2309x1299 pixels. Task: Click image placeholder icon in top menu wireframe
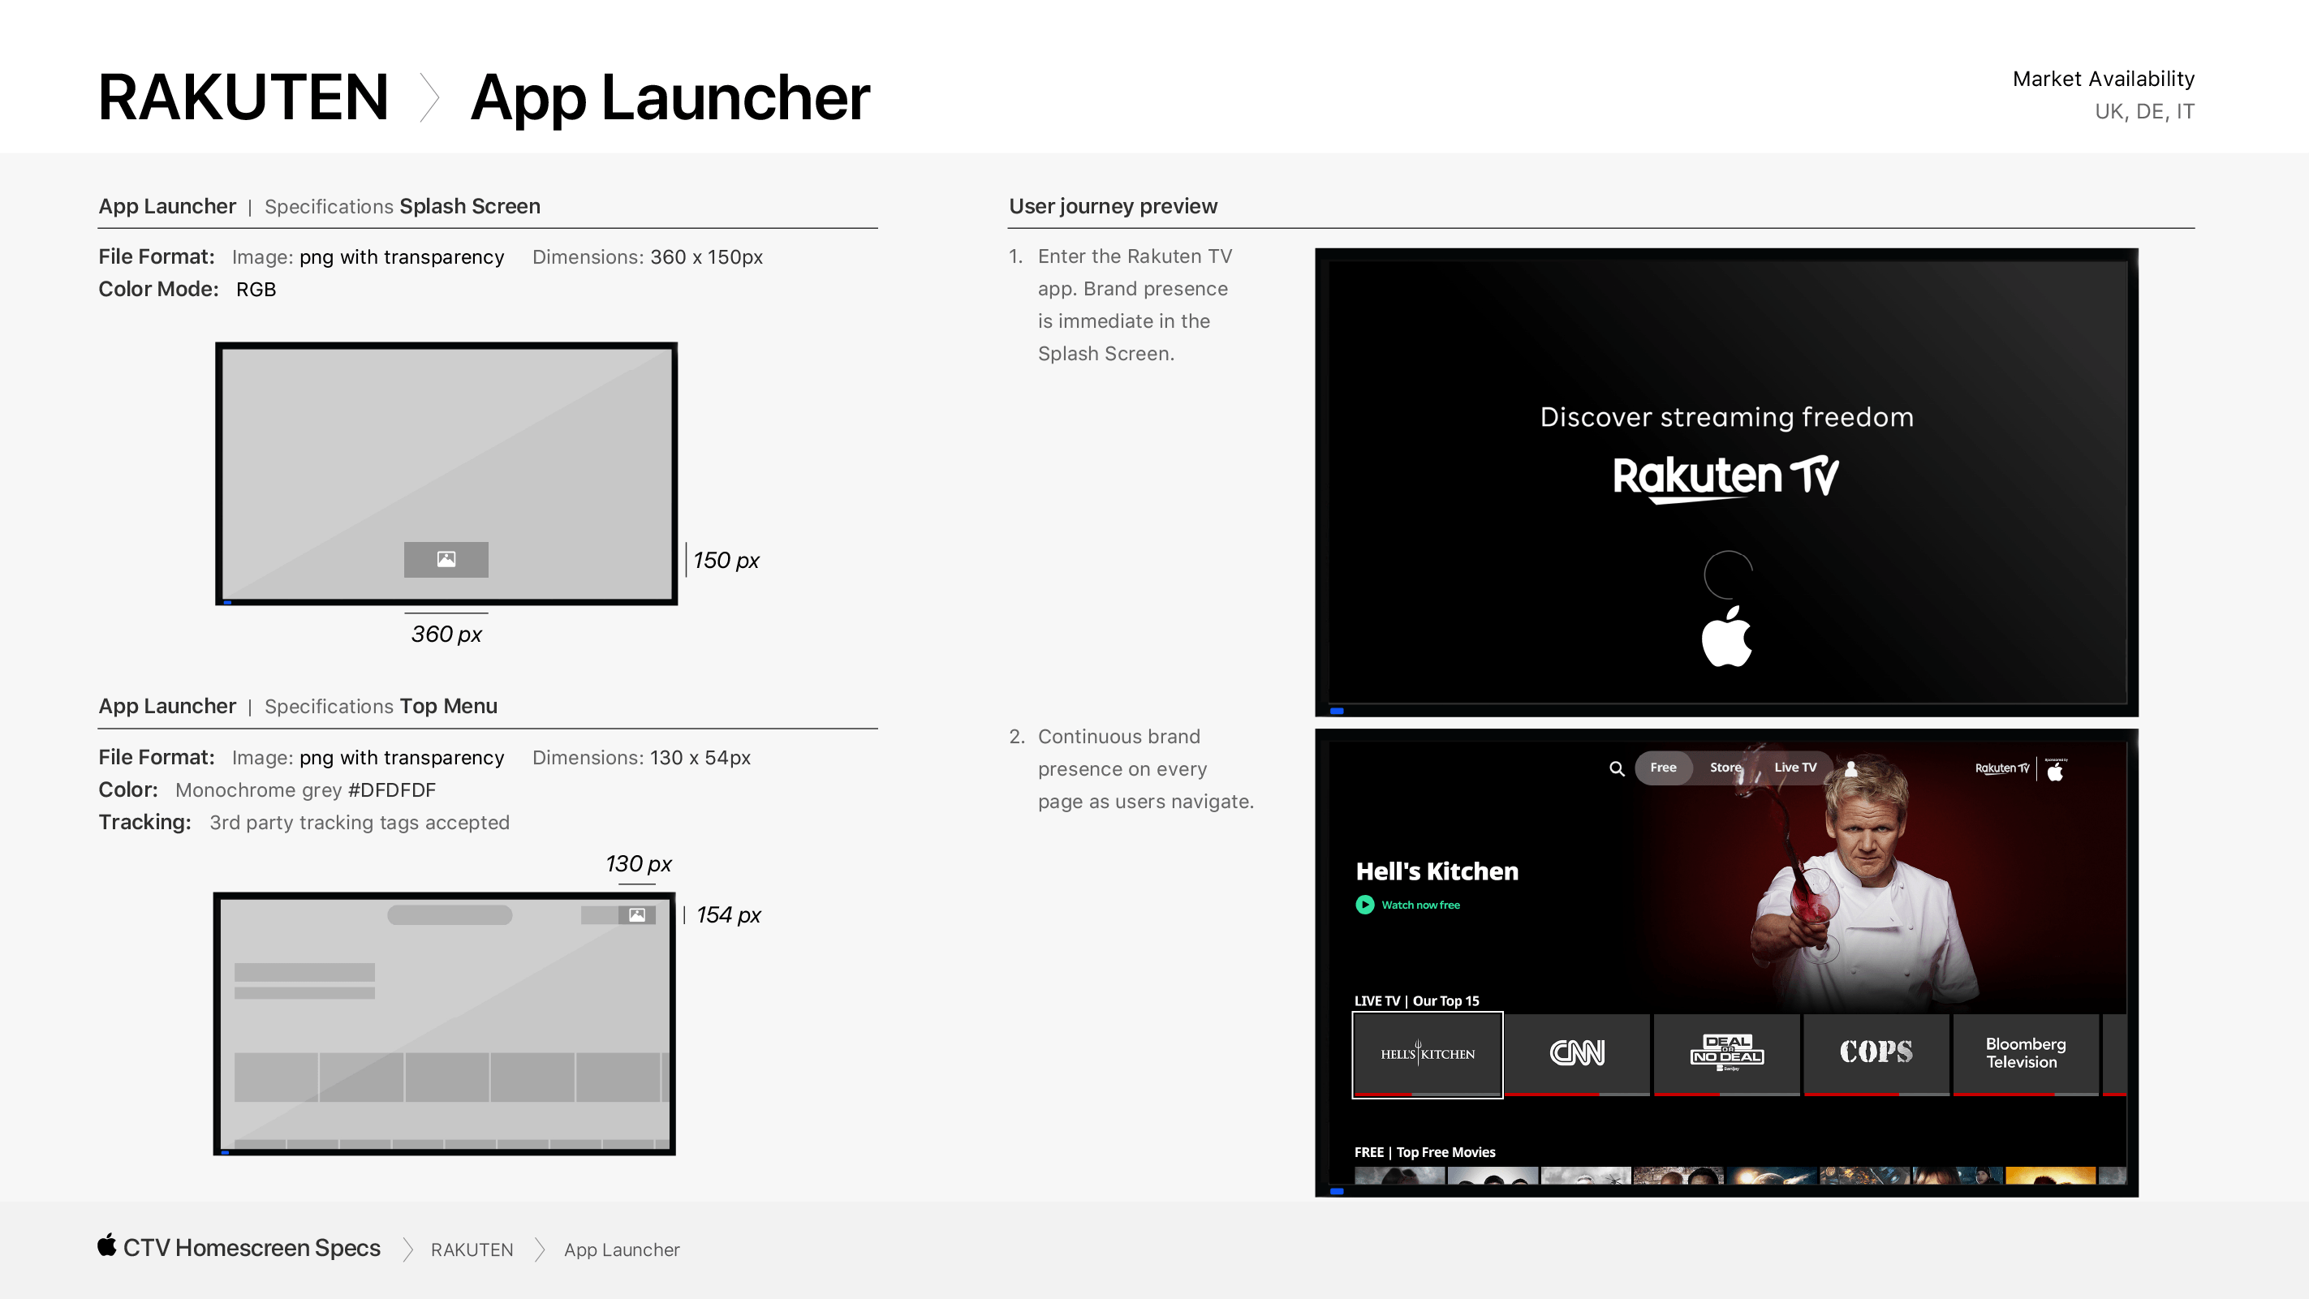point(636,914)
